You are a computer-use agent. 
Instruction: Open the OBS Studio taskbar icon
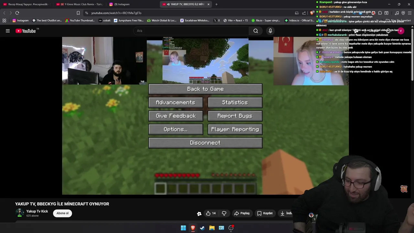pos(231,228)
